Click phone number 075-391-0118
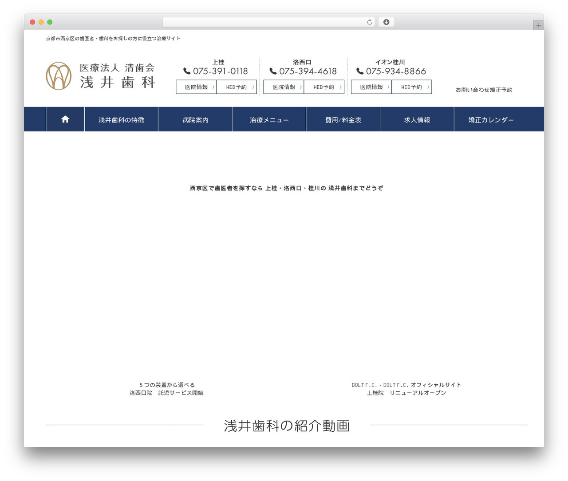This screenshot has width=568, height=481. [221, 71]
